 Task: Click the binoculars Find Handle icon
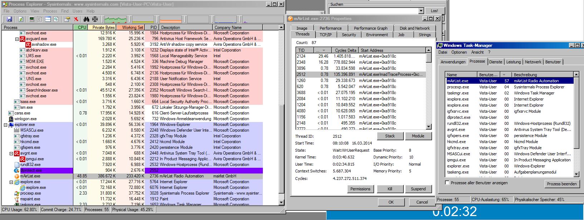(86, 19)
